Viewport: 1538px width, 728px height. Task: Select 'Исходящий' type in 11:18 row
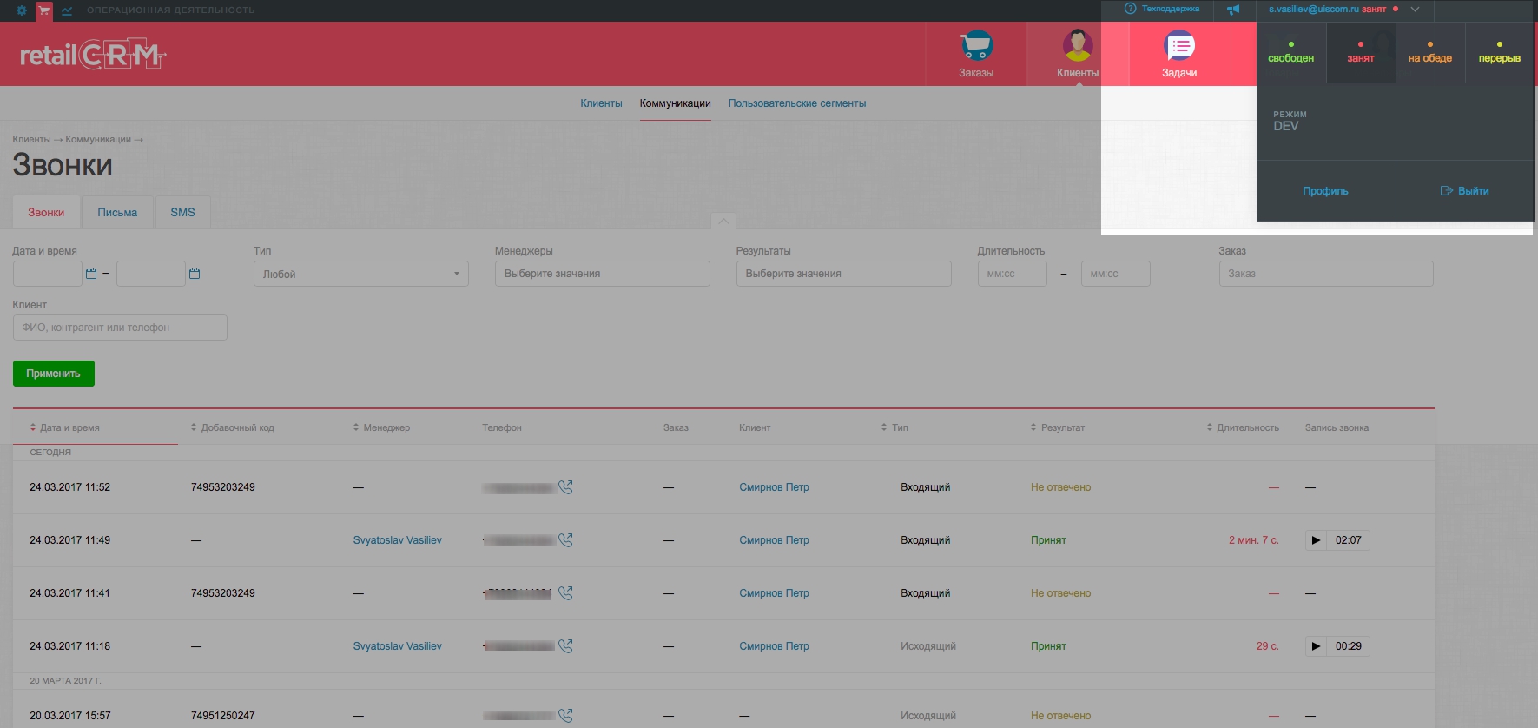click(928, 646)
